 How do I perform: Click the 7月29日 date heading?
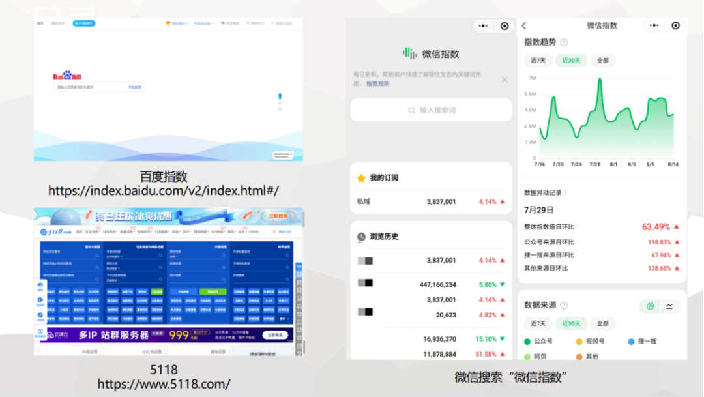pyautogui.click(x=539, y=210)
